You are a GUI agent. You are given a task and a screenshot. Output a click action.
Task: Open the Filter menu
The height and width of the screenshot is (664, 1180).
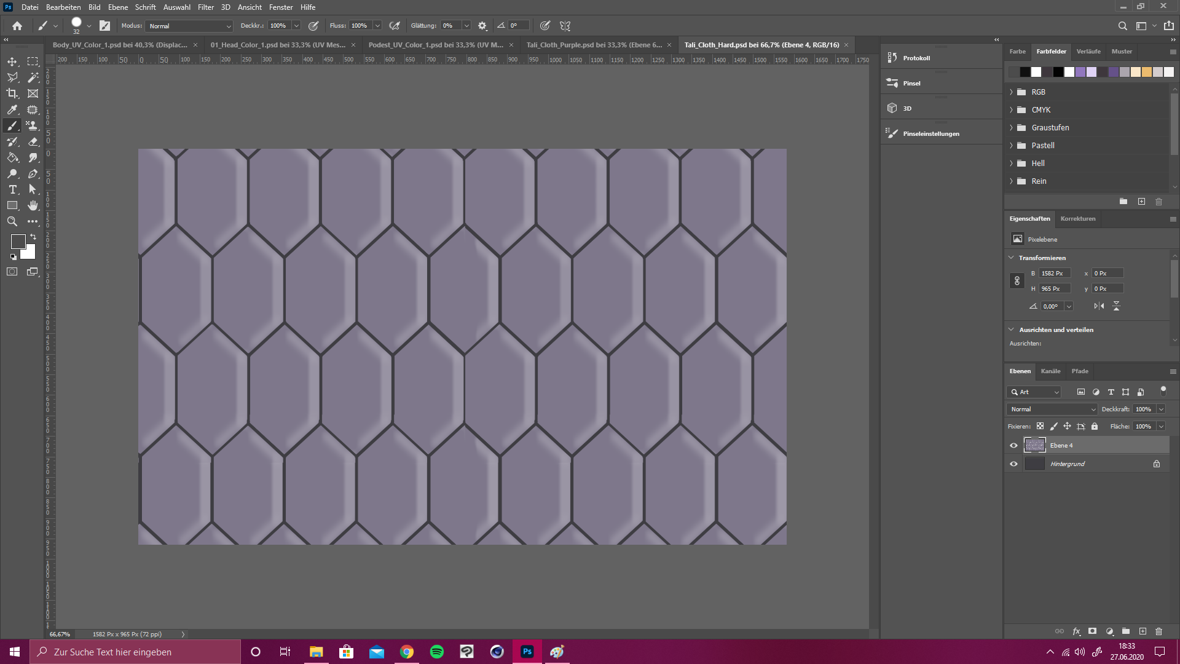pyautogui.click(x=205, y=7)
